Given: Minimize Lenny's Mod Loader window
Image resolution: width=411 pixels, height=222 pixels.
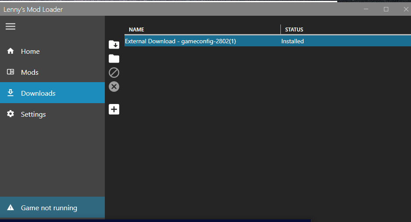Looking at the screenshot, I should tap(366, 9).
